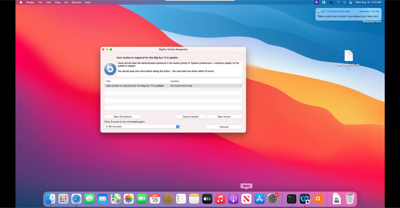Open the File menu
Screen dimensions: 400x208
[x=40, y=2]
